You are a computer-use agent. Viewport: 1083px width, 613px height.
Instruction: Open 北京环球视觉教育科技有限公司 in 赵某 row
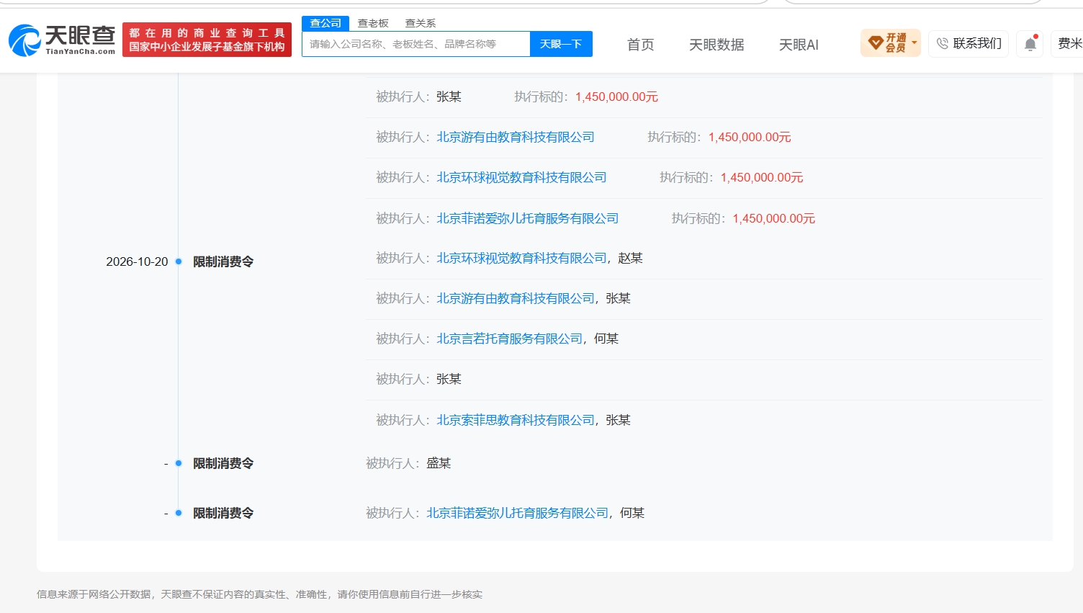pyautogui.click(x=521, y=258)
